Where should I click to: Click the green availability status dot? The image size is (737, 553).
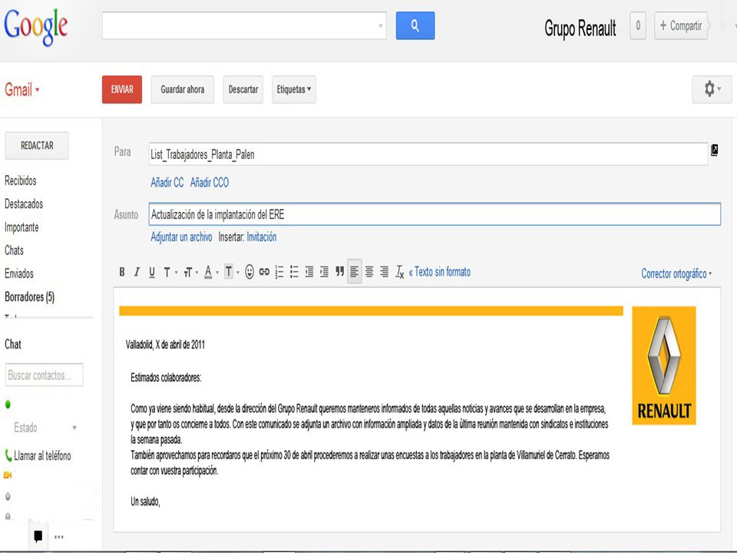(x=8, y=405)
